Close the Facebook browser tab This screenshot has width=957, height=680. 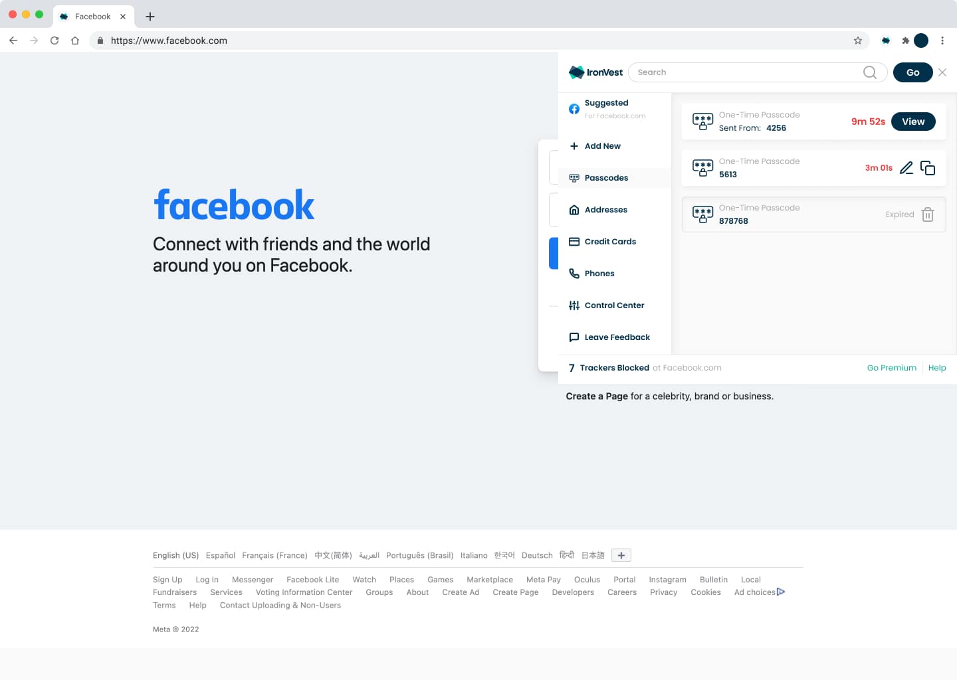click(x=123, y=17)
